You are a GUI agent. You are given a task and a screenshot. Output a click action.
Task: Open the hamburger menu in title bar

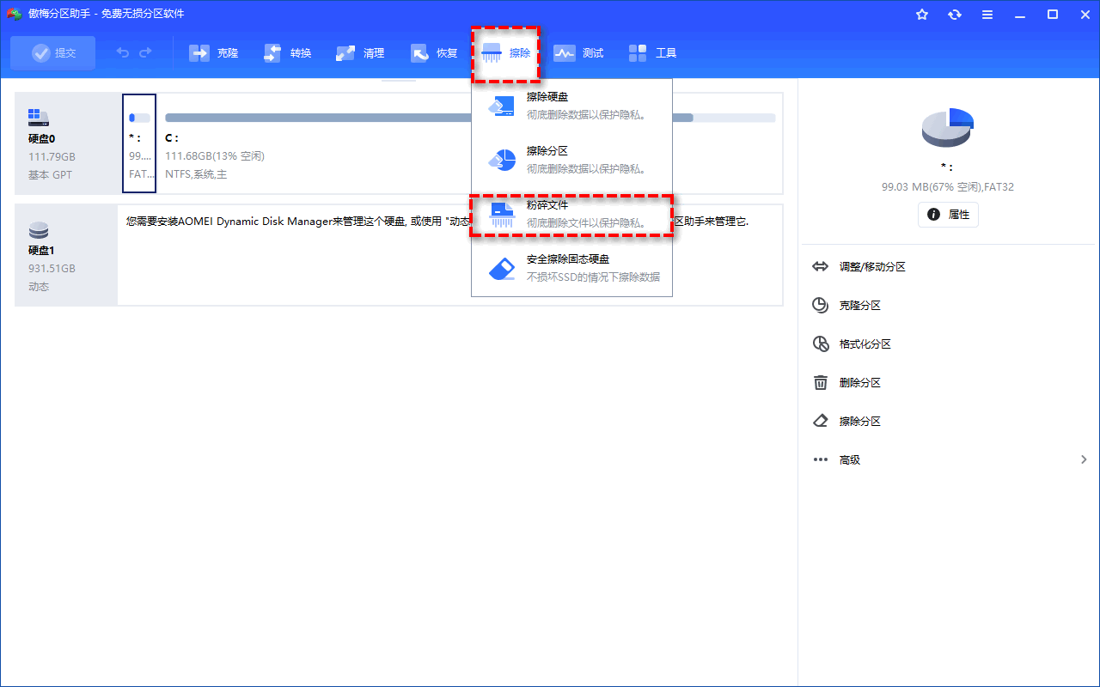point(987,15)
